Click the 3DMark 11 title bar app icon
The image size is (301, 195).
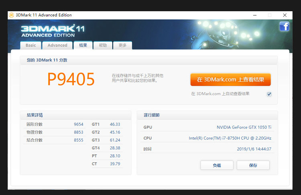tap(12, 15)
